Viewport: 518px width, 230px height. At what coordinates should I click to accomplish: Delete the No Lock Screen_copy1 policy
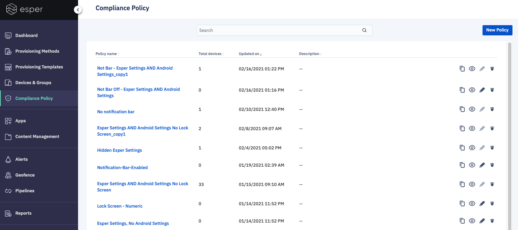click(492, 129)
